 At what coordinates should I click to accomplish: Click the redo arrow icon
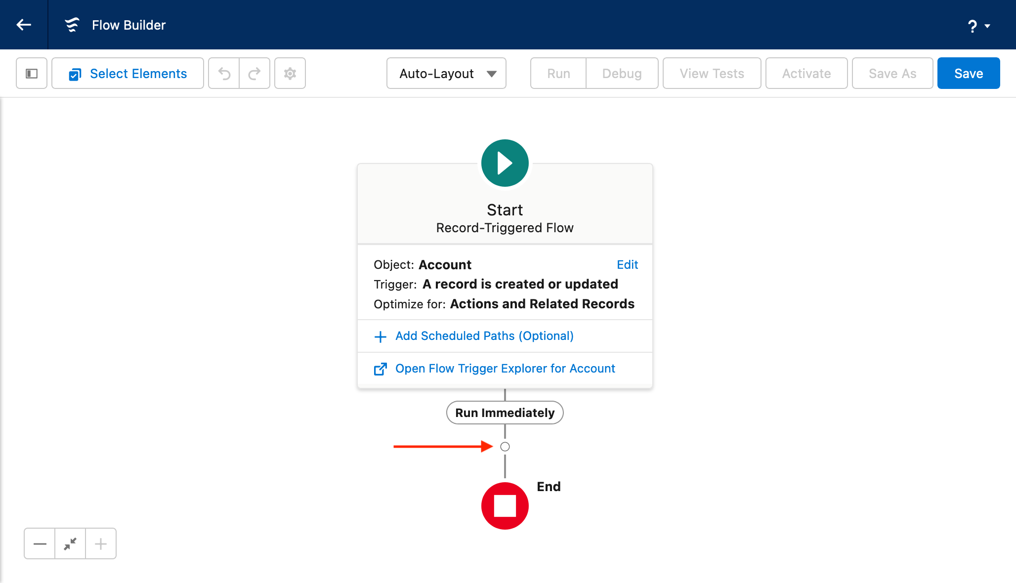pyautogui.click(x=254, y=74)
